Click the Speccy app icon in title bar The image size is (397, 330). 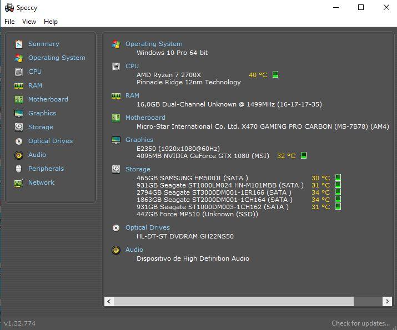tap(9, 8)
